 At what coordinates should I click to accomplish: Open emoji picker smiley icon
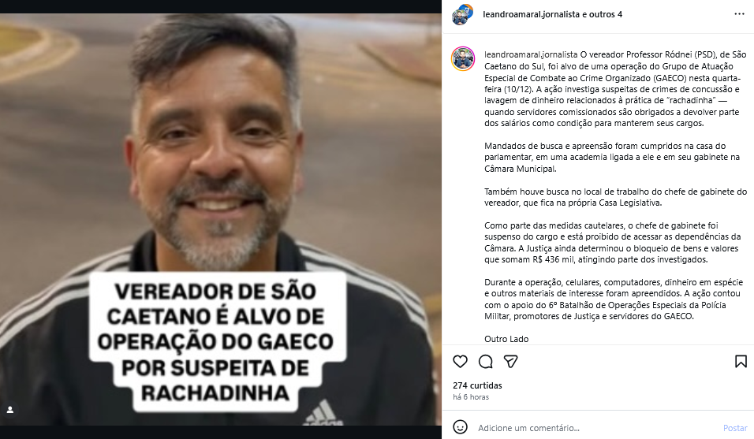tap(460, 427)
